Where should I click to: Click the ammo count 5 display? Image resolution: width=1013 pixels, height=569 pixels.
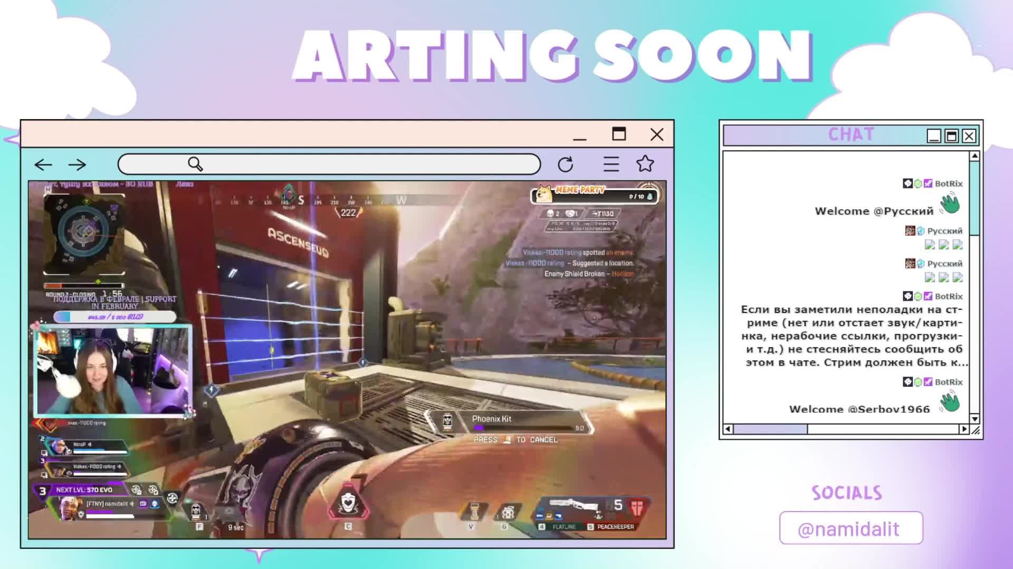(x=618, y=505)
